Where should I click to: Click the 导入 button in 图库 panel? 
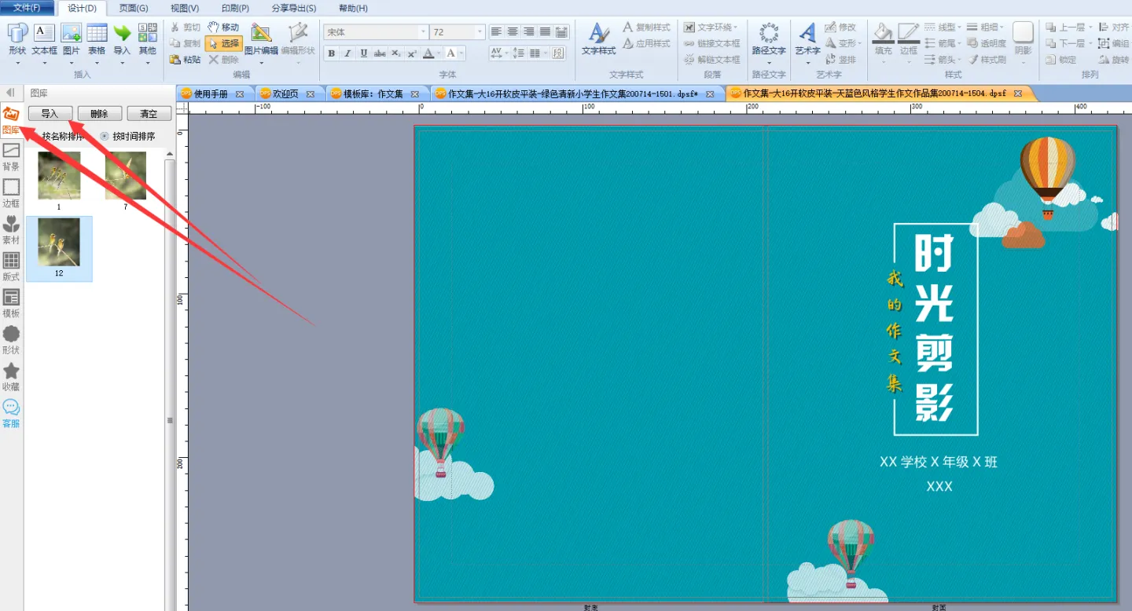(x=50, y=114)
